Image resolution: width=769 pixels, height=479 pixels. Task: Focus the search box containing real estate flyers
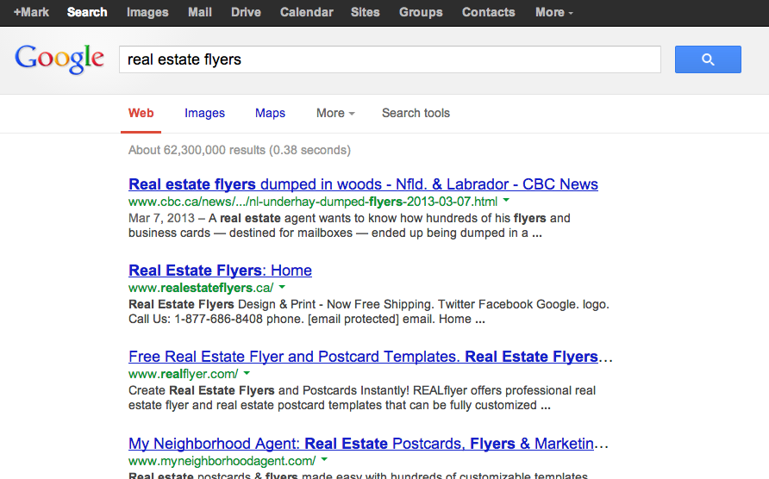pos(390,59)
